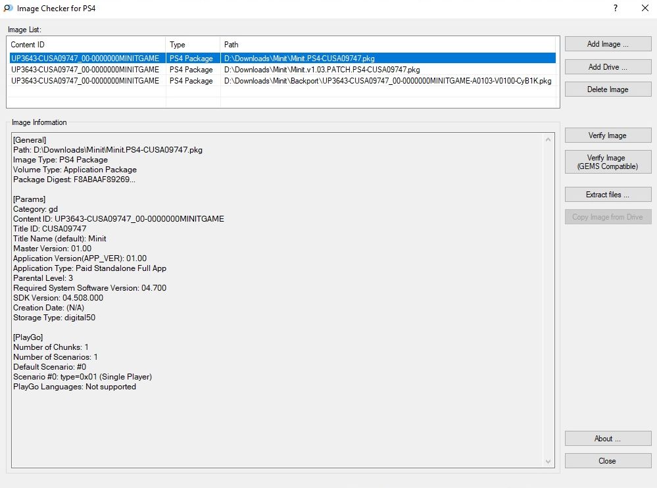This screenshot has height=488, width=657.
Task: Click the Title ID: CUSA09747 line
Action: click(x=50, y=229)
